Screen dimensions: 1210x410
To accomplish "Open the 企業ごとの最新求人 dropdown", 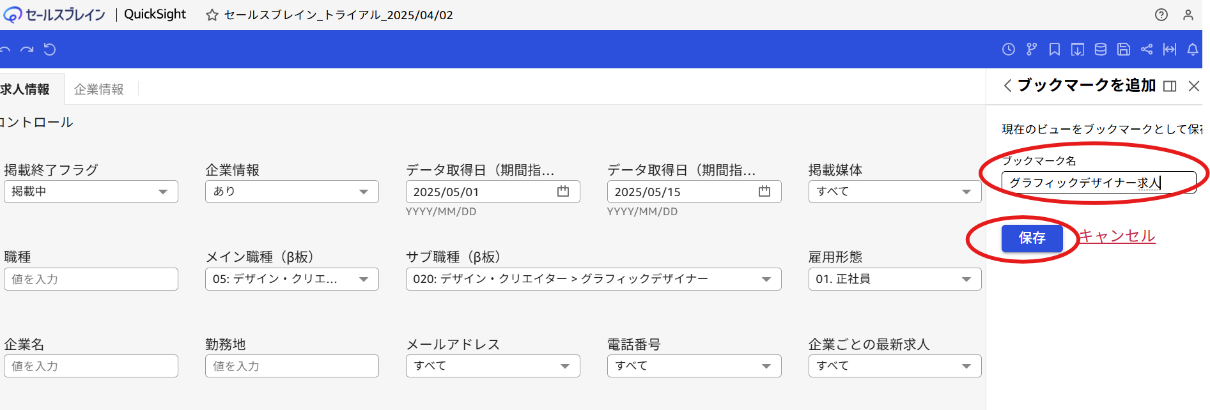I will pos(895,366).
